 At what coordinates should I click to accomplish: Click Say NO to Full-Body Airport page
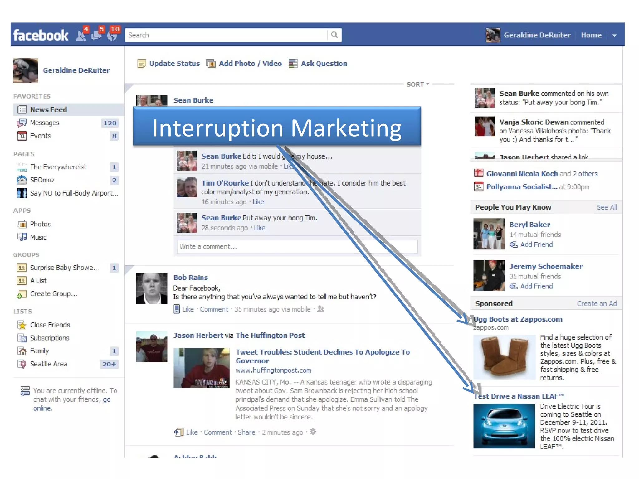click(74, 193)
